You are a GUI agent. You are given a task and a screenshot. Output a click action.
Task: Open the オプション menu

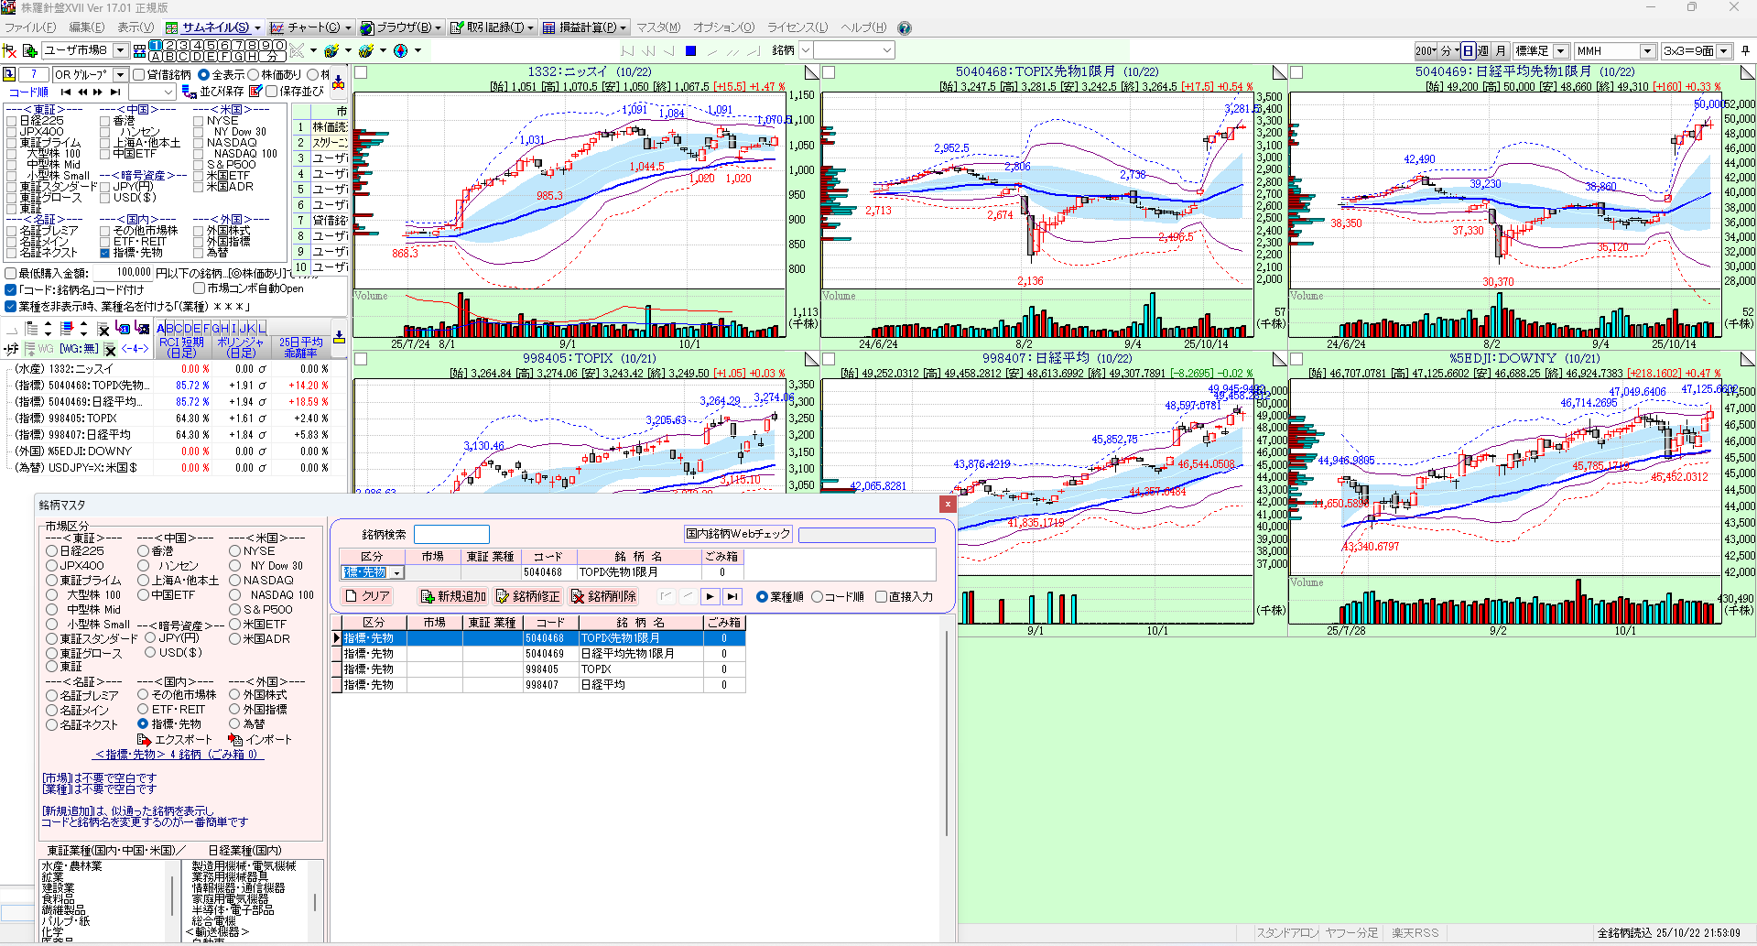click(x=723, y=27)
